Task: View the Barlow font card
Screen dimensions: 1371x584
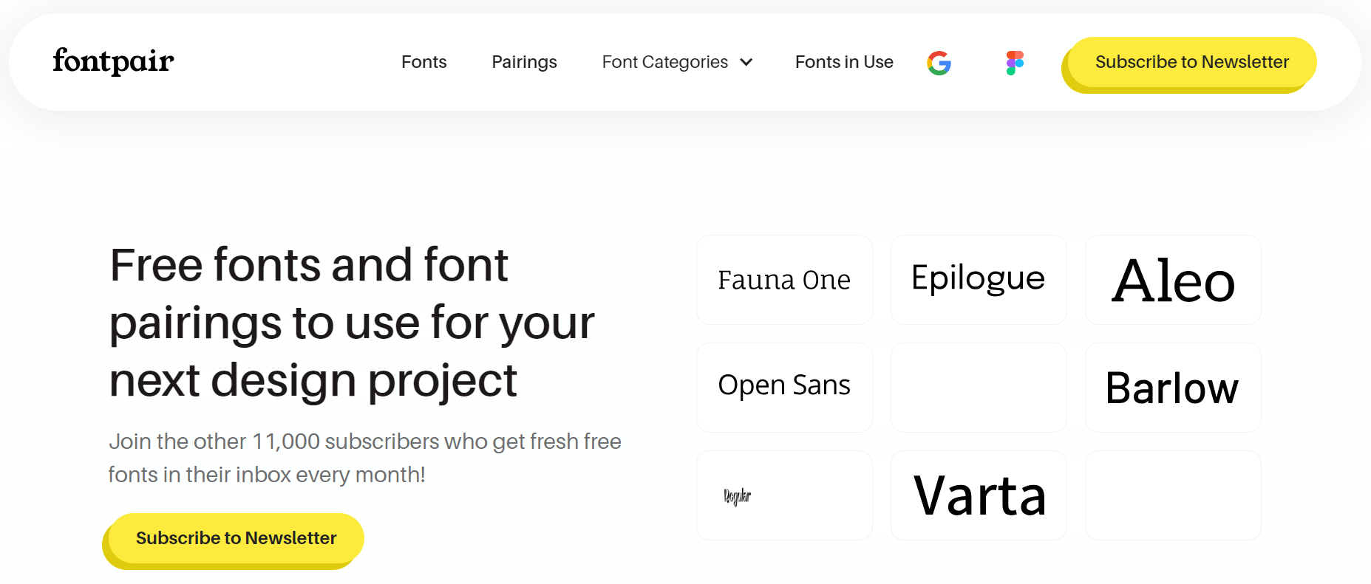Action: (1173, 388)
